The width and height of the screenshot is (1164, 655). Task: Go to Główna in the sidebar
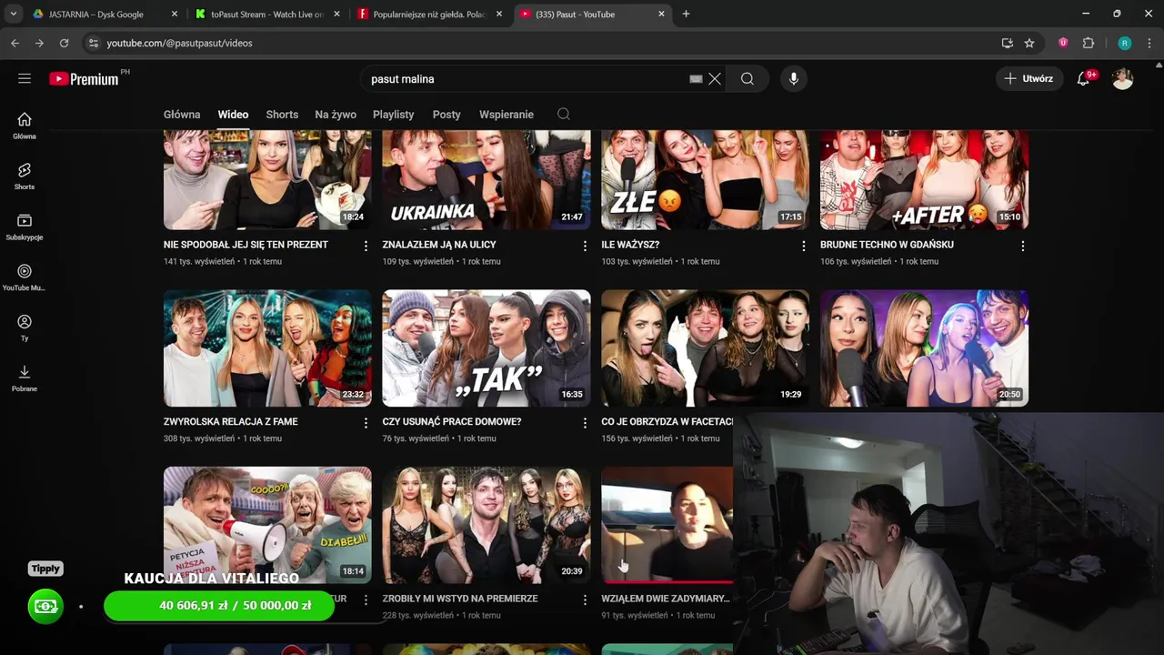25,126
